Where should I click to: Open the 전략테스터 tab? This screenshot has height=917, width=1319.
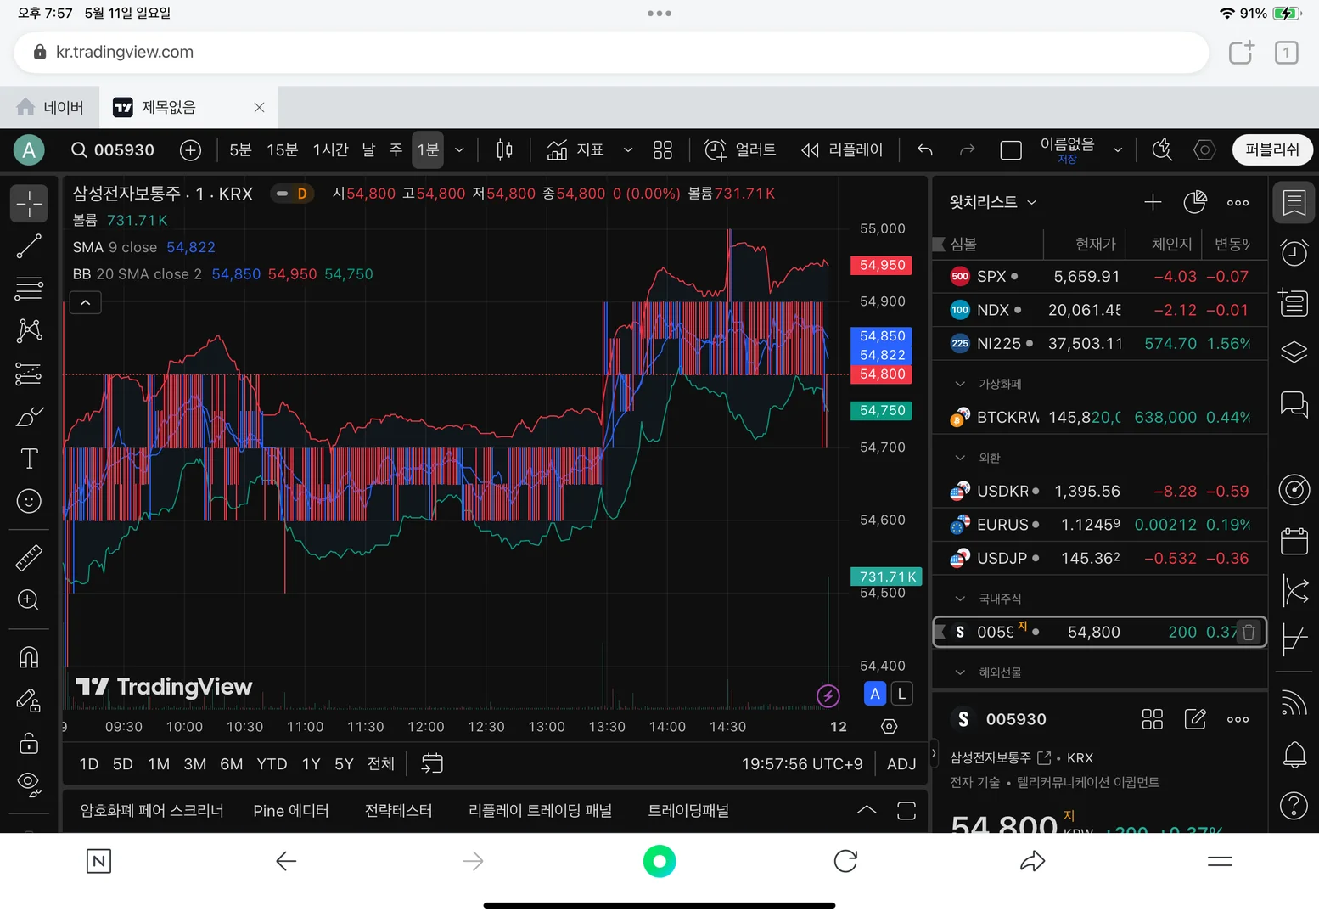point(398,811)
